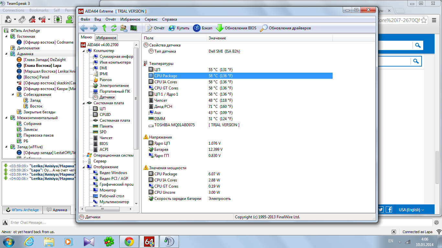This screenshot has height=248, width=442.
Task: Select the TOSHIBA MQ01ABD075 row
Action: tap(240, 125)
